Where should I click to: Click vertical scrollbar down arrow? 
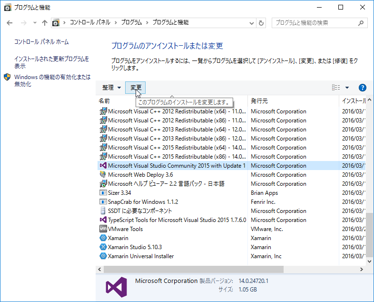coord(369,262)
